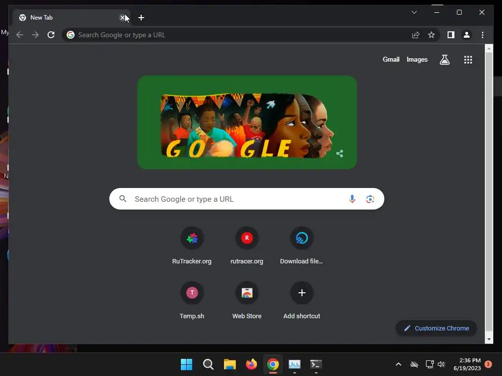
Task: Open the Juneteenth Google Doodle
Action: click(x=247, y=122)
